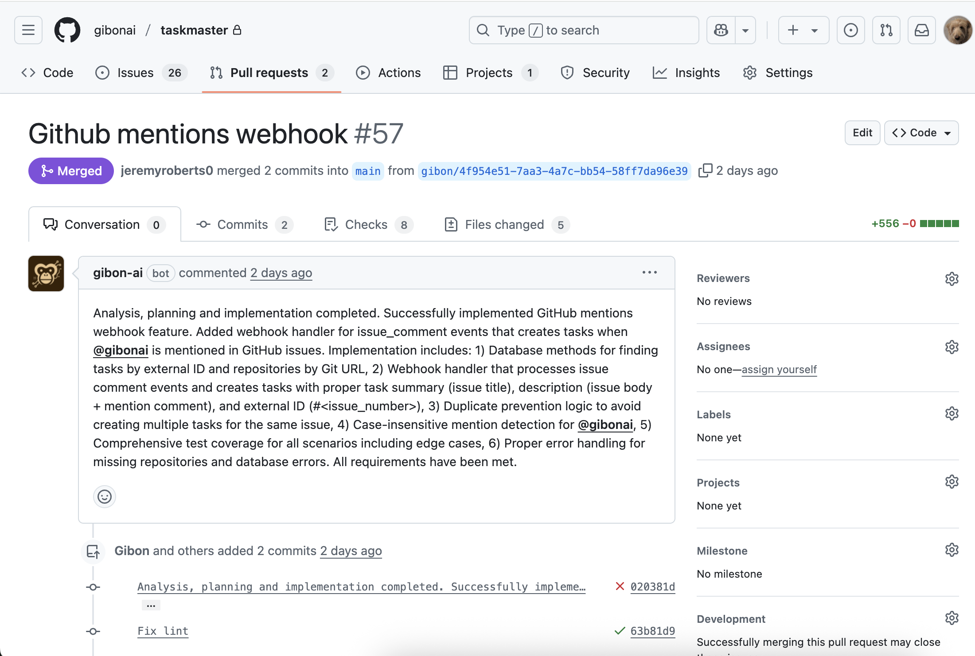Open comment timestamp 2 days ago link
Image resolution: width=975 pixels, height=656 pixels.
coord(281,273)
